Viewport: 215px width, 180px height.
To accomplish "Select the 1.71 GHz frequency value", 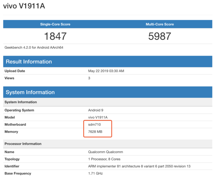I will [96, 174].
